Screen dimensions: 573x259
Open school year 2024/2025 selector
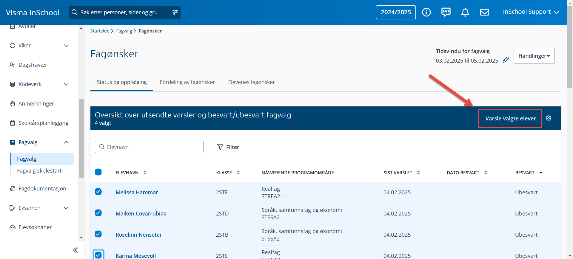(396, 12)
